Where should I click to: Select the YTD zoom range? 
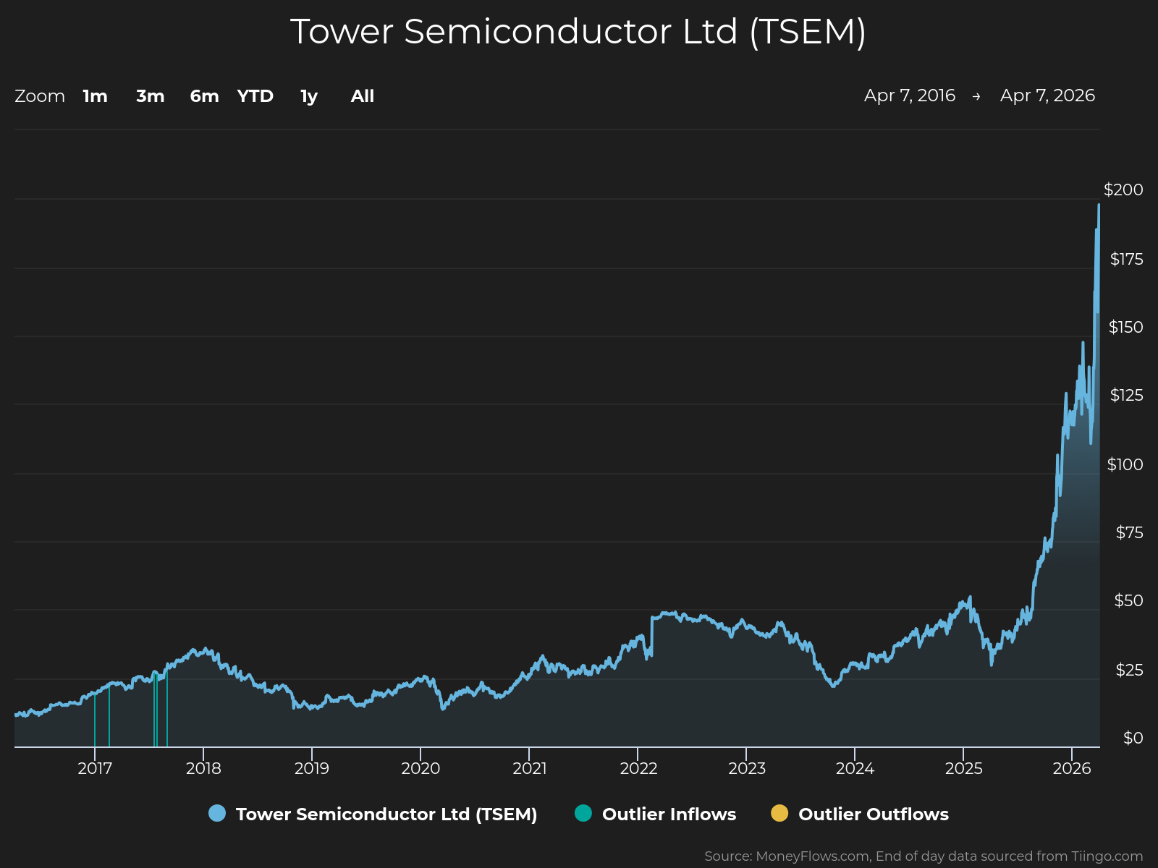[x=255, y=96]
